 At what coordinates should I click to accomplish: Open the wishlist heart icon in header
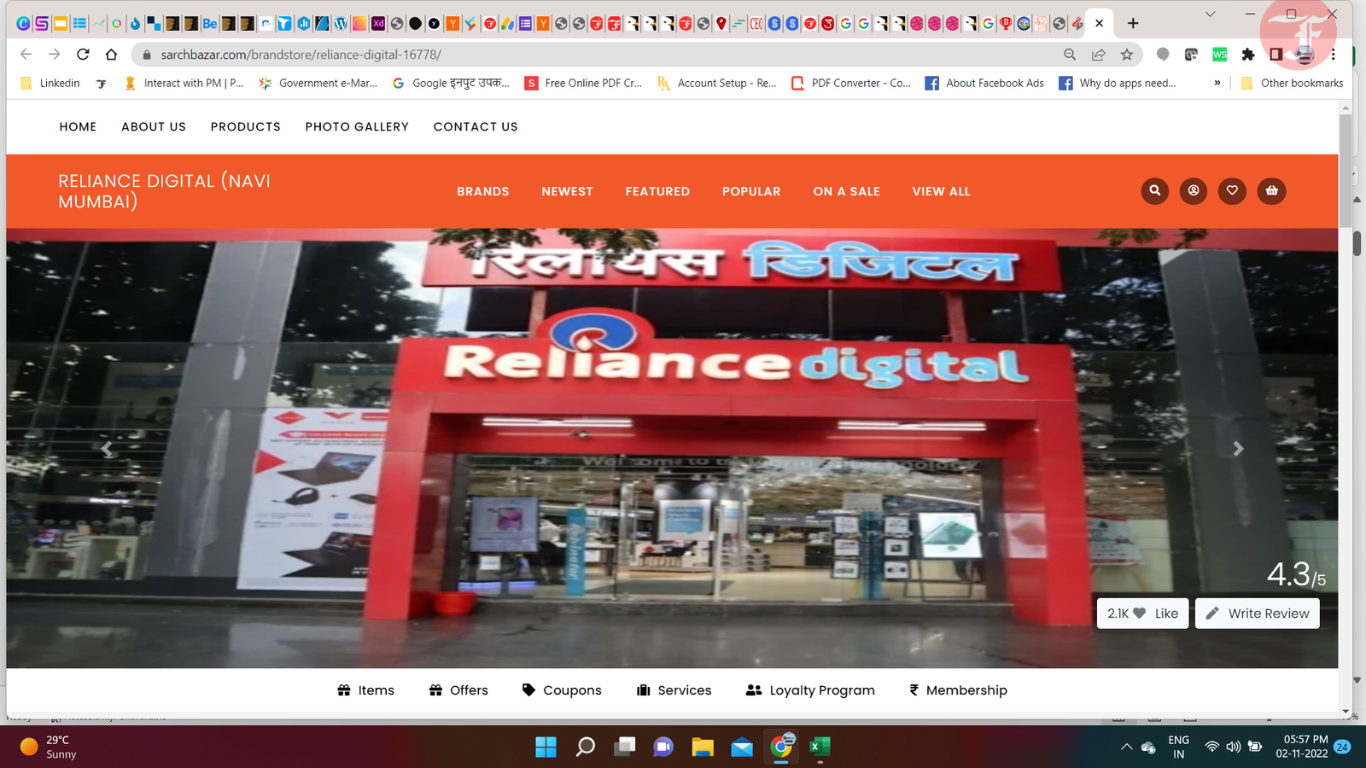[x=1232, y=191]
